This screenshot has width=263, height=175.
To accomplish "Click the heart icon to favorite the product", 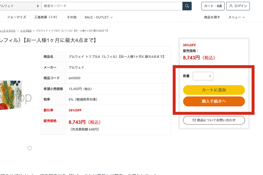I will 30,148.
